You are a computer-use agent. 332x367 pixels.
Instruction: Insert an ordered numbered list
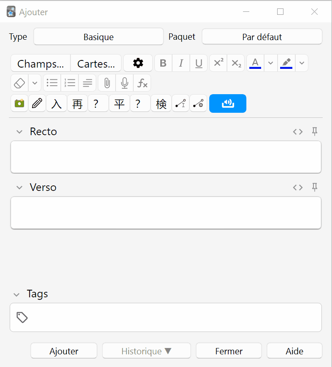70,83
